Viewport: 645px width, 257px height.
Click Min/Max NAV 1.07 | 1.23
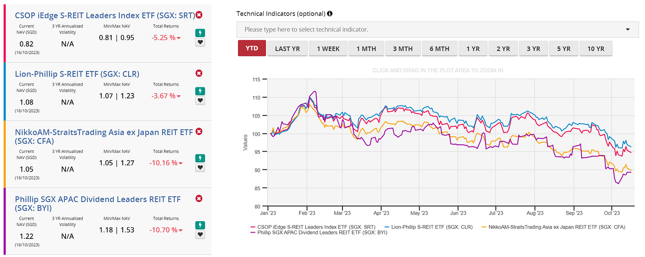click(x=117, y=96)
